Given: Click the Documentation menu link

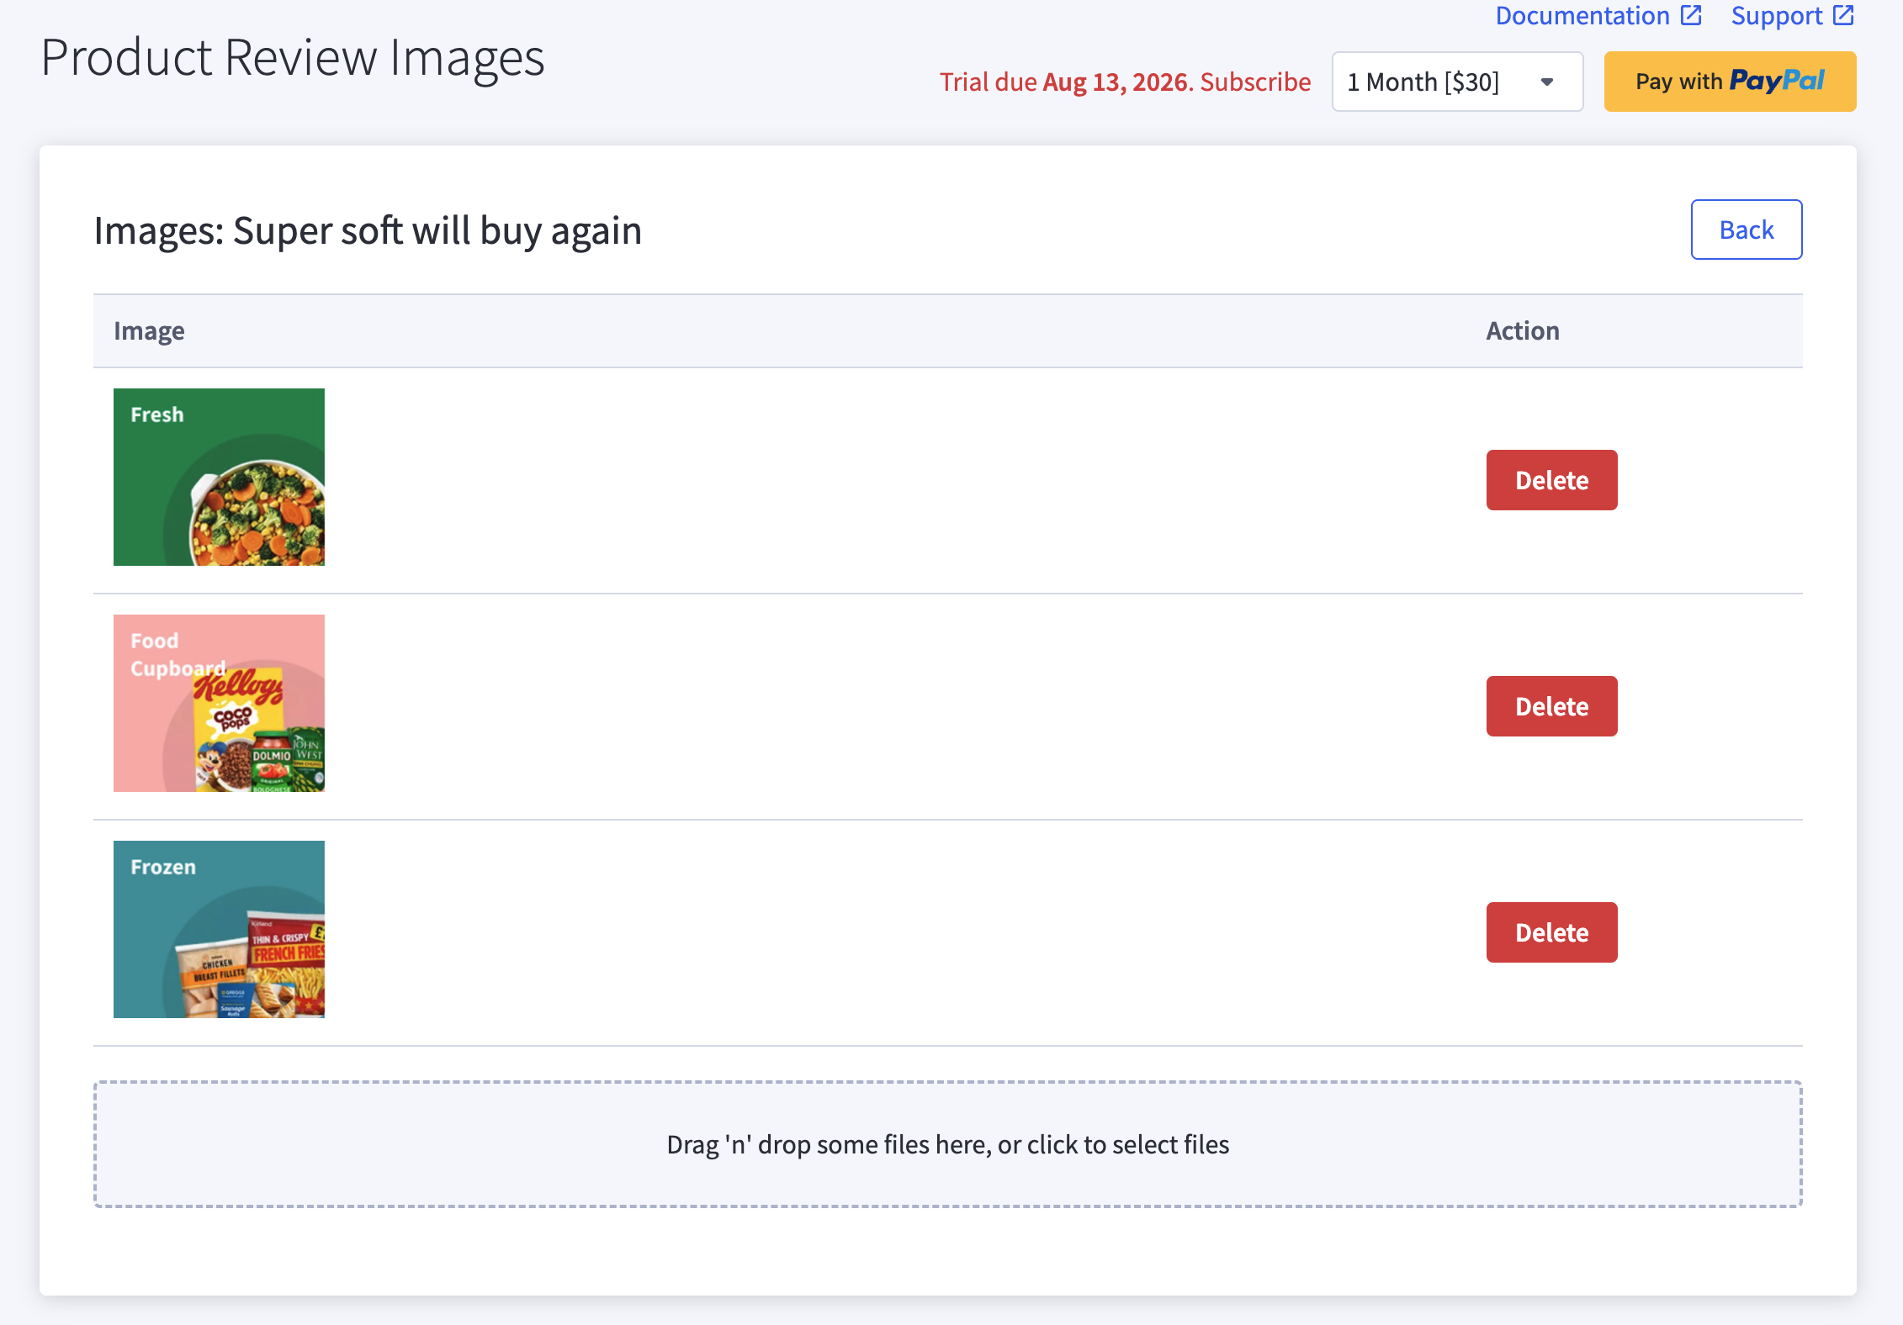Looking at the screenshot, I should pyautogui.click(x=1582, y=14).
